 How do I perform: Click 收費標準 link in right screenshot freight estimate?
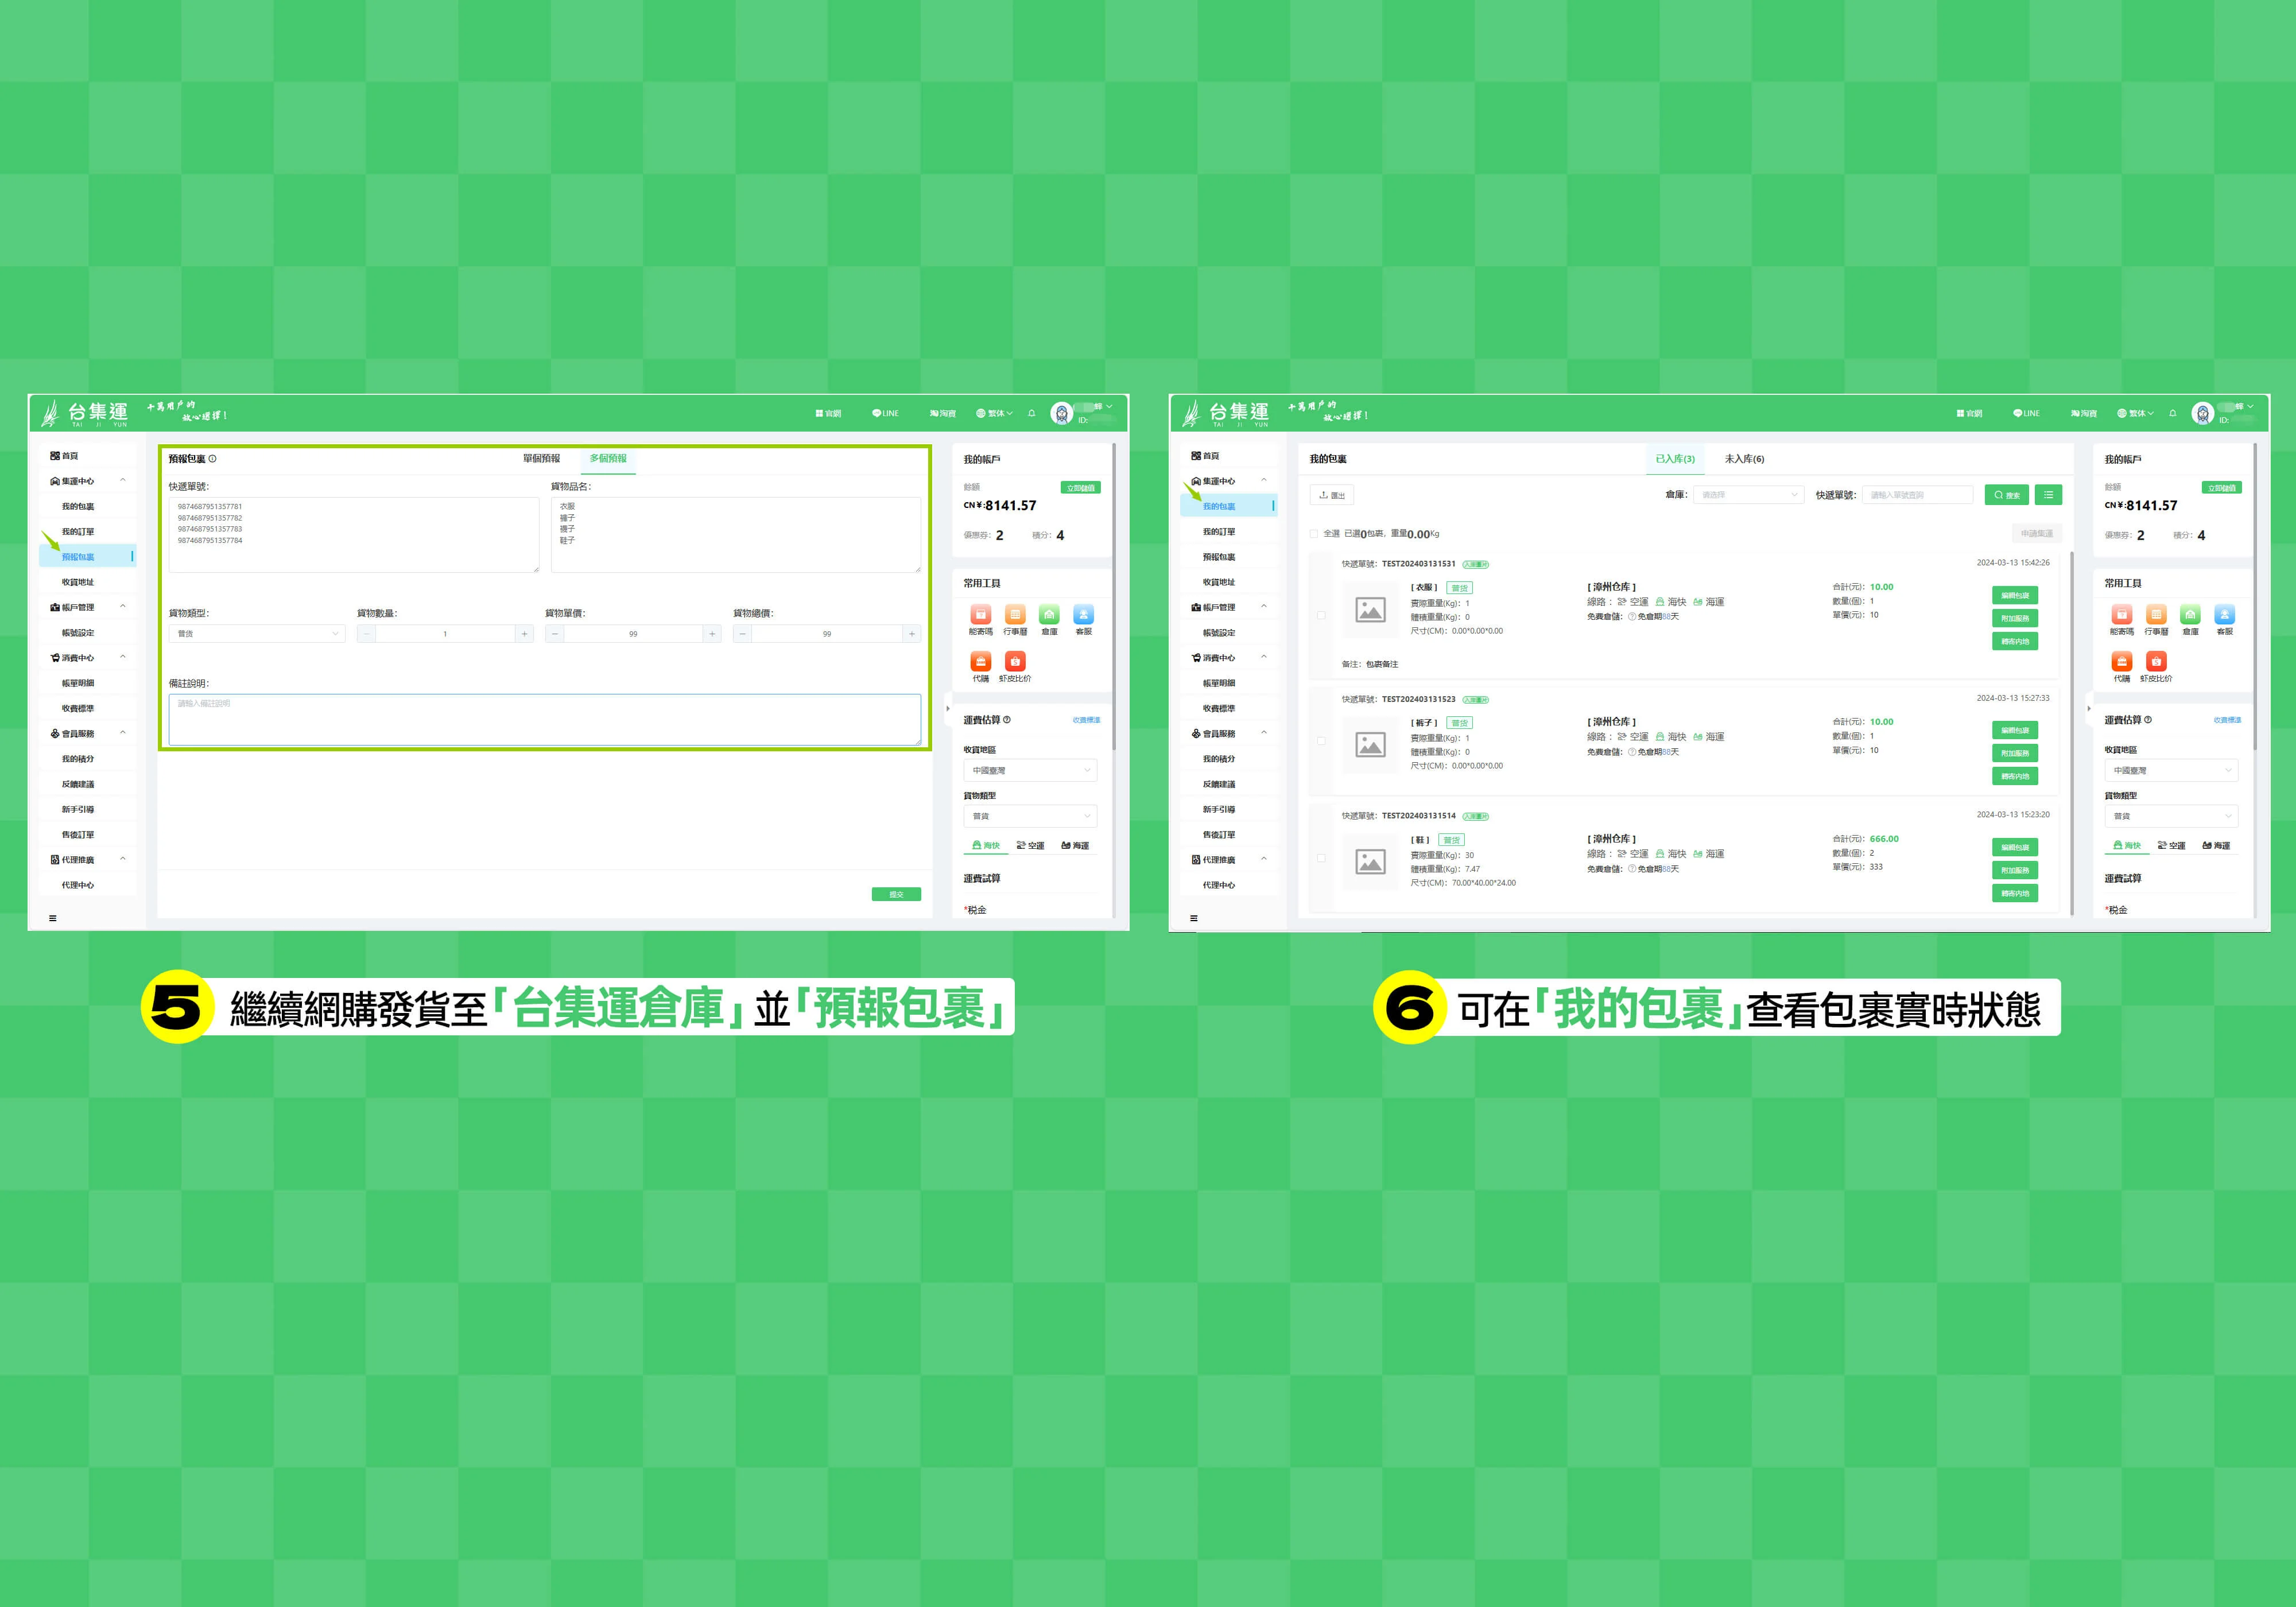(x=2227, y=720)
